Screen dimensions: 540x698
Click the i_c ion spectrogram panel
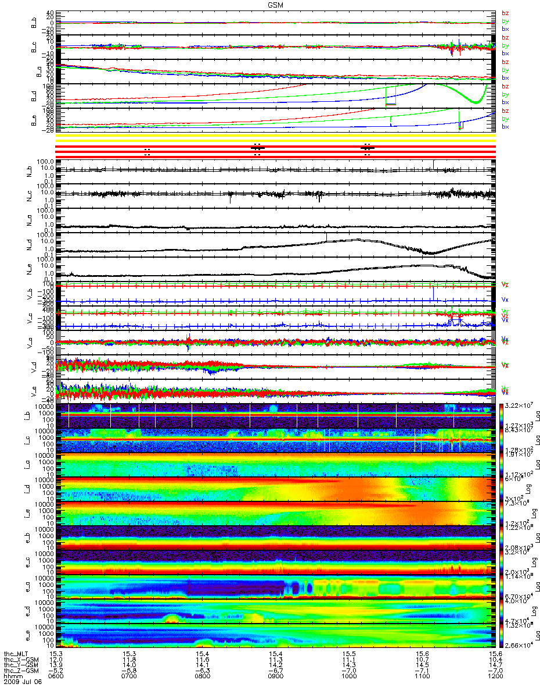coord(275,440)
